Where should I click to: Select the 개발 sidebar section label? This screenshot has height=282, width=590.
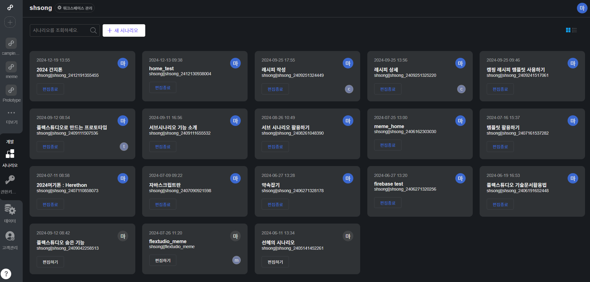10,142
